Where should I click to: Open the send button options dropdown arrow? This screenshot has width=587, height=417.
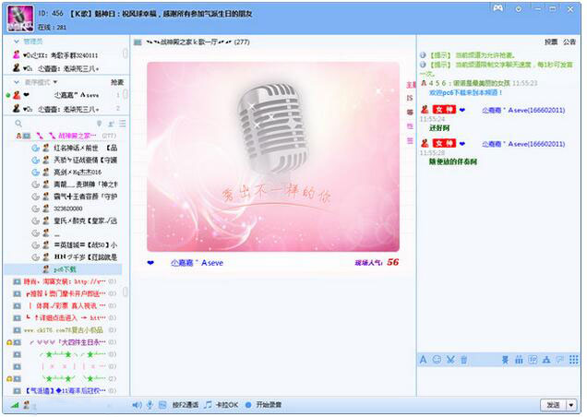click(x=571, y=405)
